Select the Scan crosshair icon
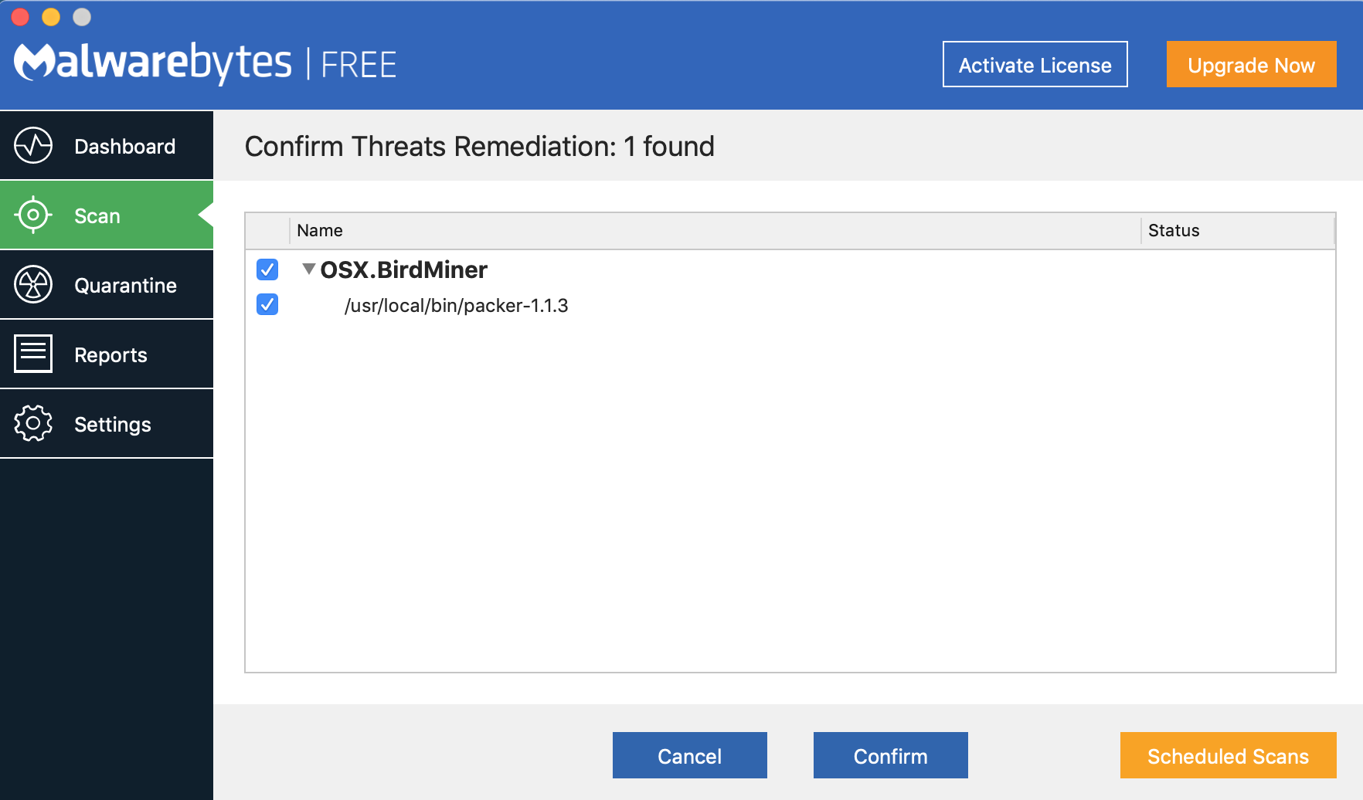The image size is (1363, 800). (x=32, y=215)
